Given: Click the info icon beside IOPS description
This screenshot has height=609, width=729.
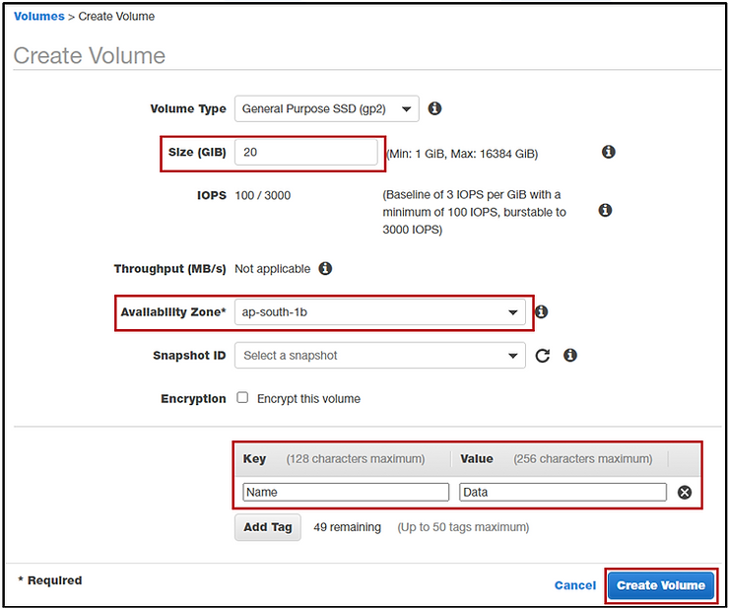Looking at the screenshot, I should click(605, 210).
